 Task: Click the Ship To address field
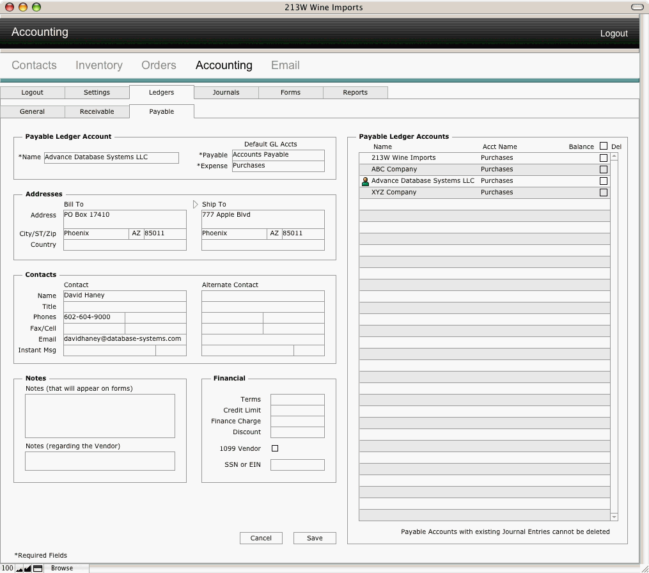(x=263, y=219)
